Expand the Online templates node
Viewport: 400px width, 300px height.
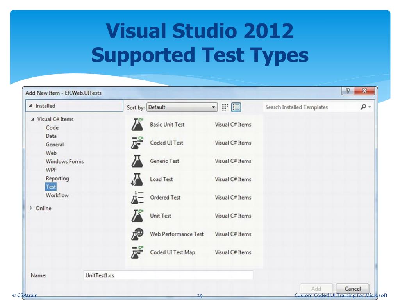(31, 208)
